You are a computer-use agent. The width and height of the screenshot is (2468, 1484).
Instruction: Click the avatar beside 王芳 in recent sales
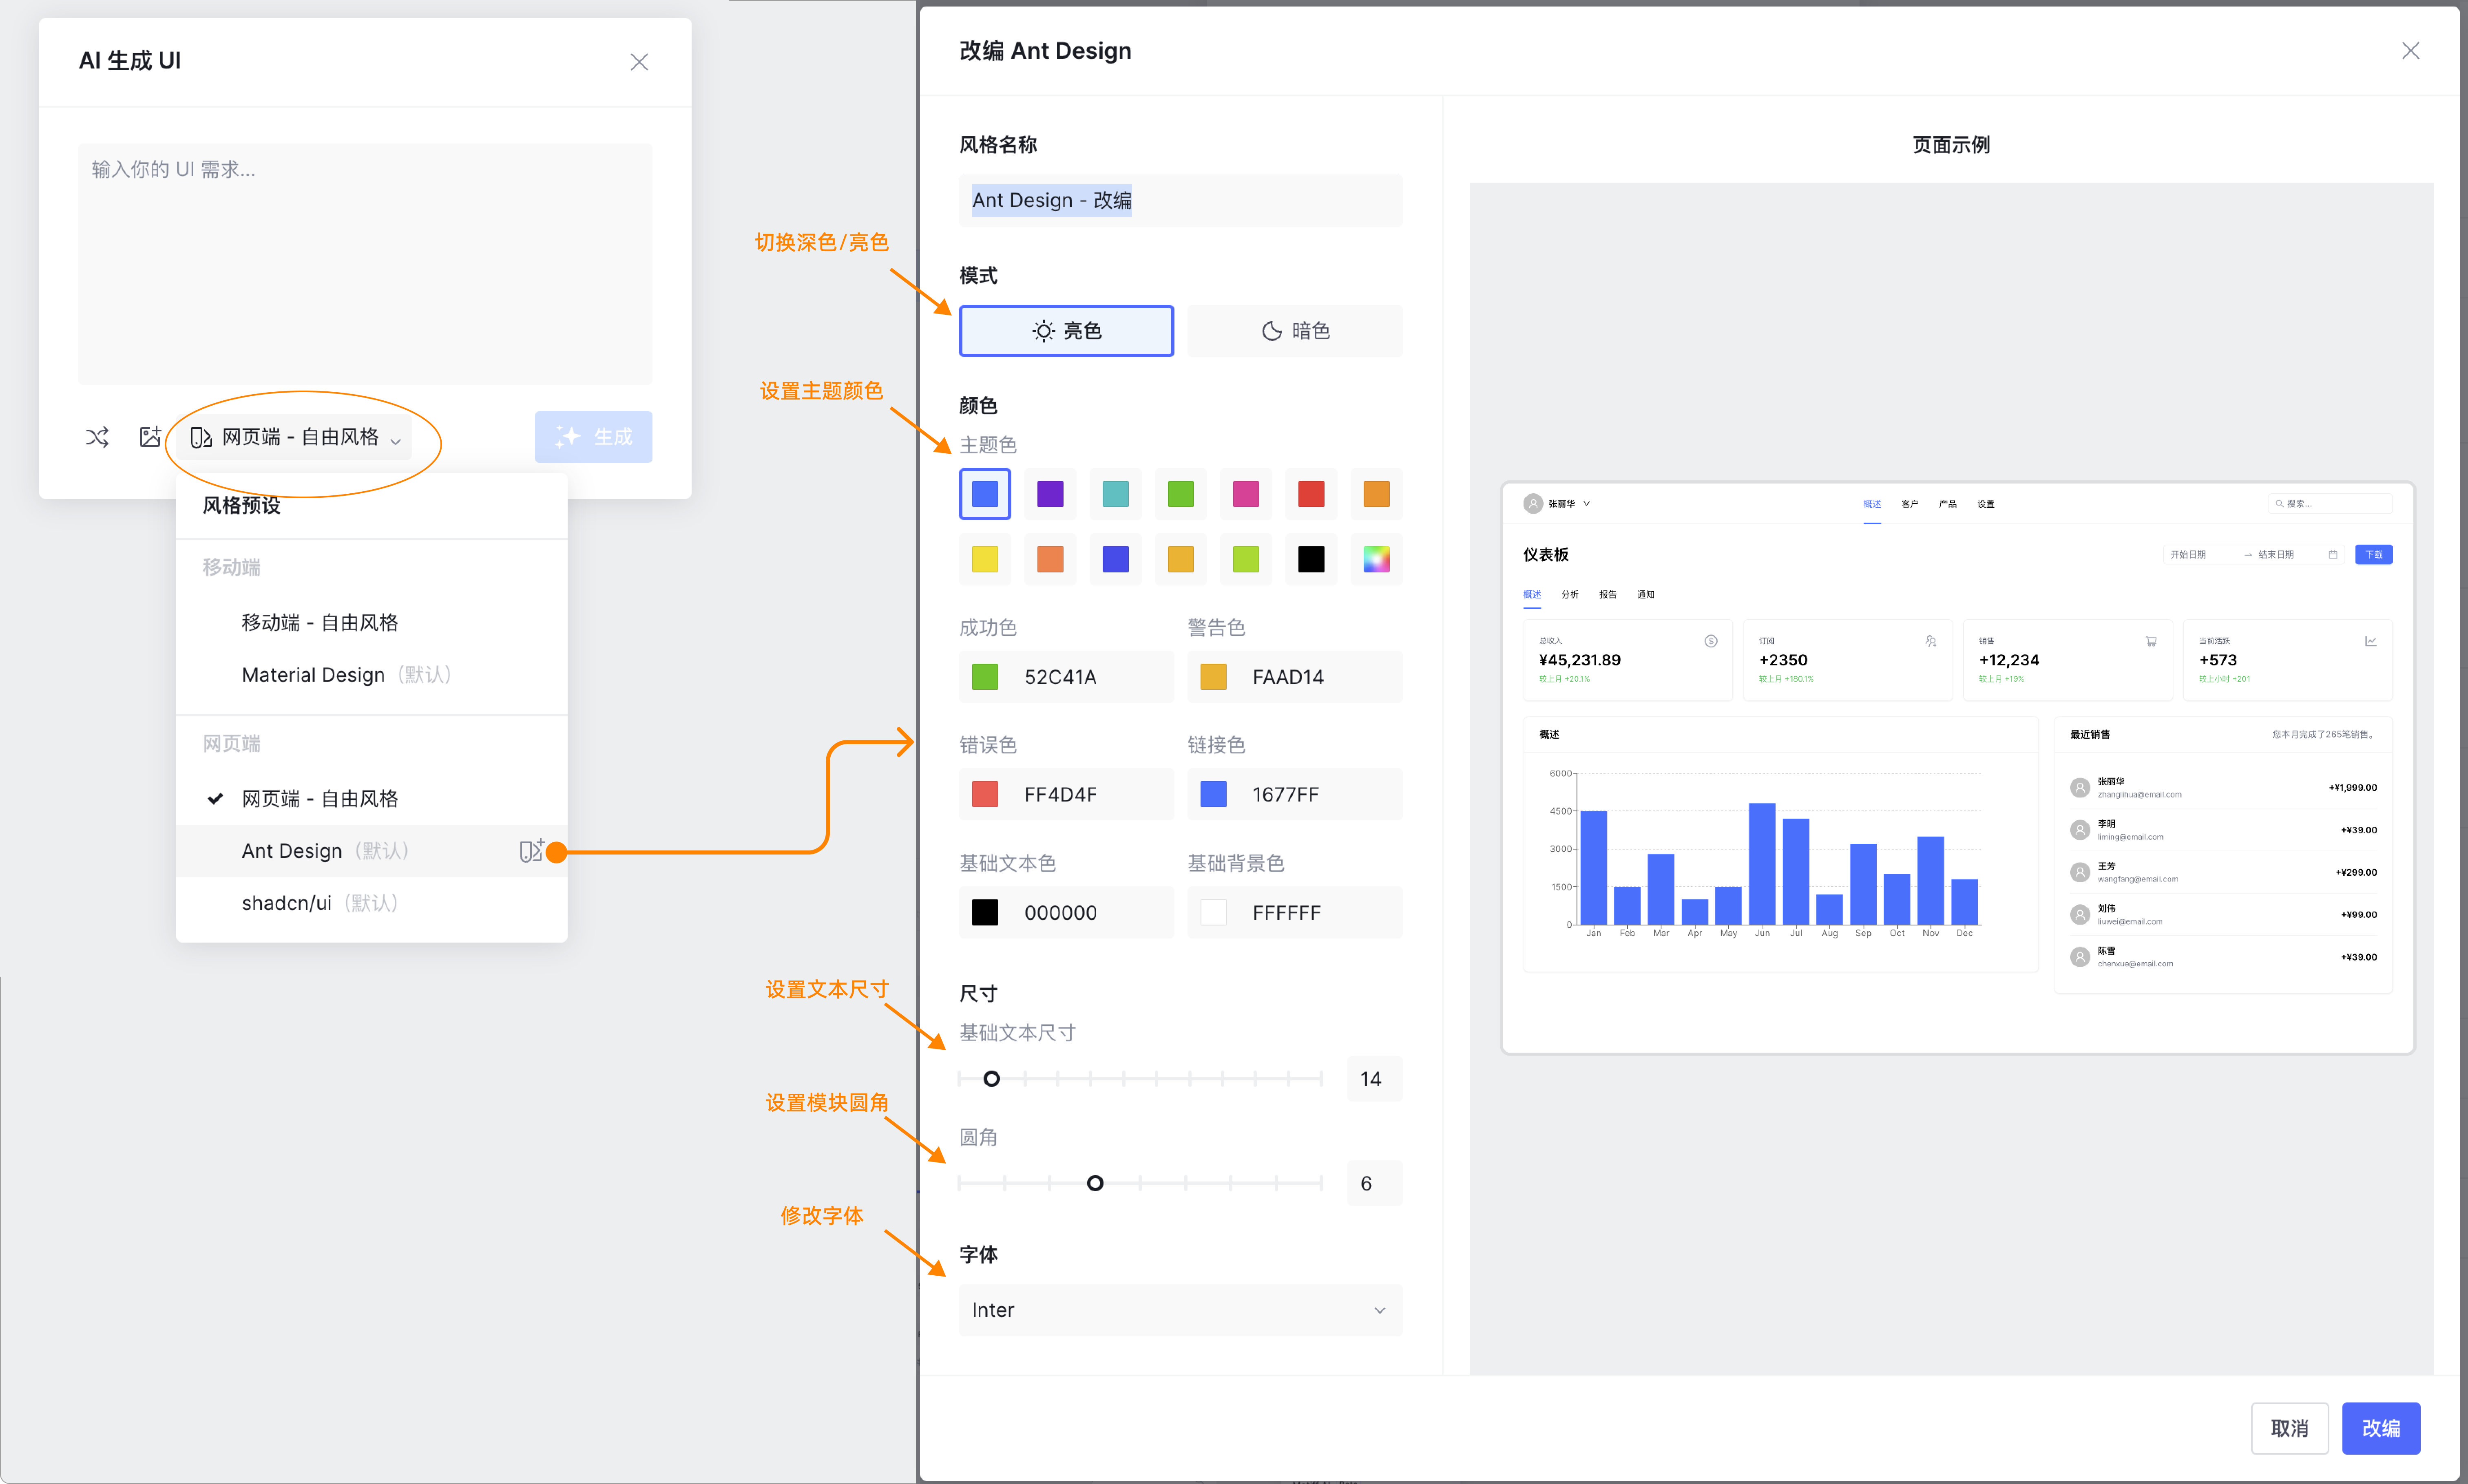[2080, 872]
